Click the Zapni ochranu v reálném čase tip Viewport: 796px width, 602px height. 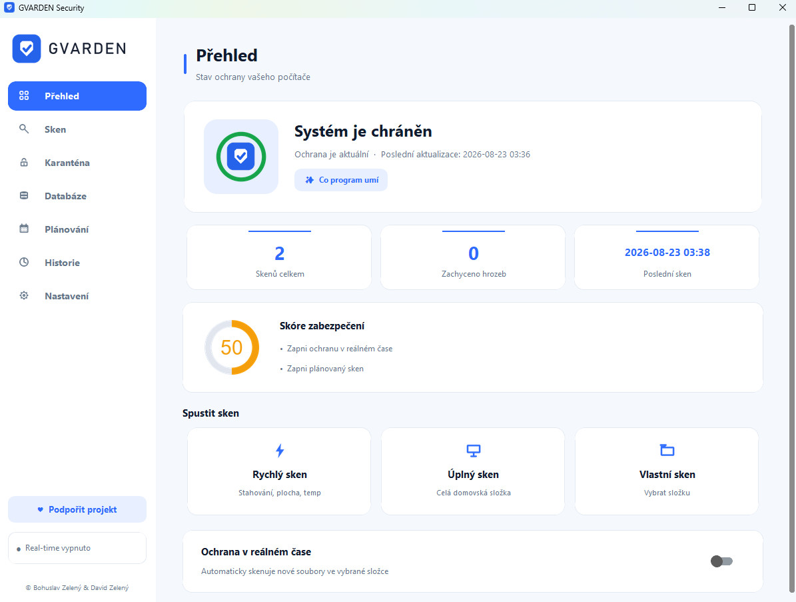340,349
